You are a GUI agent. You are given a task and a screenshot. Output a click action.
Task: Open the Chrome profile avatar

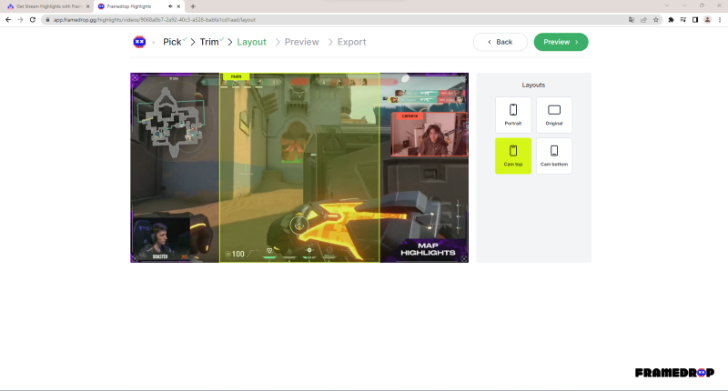pyautogui.click(x=707, y=20)
